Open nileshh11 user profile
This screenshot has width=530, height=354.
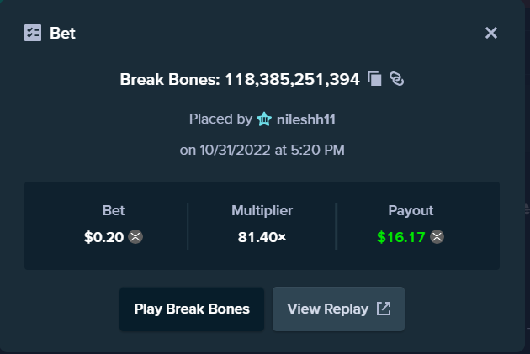pos(306,119)
